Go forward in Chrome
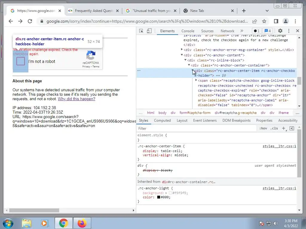Screen dimensions: 306x229 pos(20,21)
